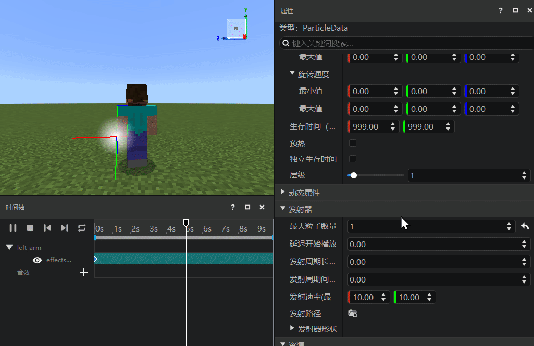The image size is (534, 346).
Task: Jump to the previous frame
Action: point(47,228)
